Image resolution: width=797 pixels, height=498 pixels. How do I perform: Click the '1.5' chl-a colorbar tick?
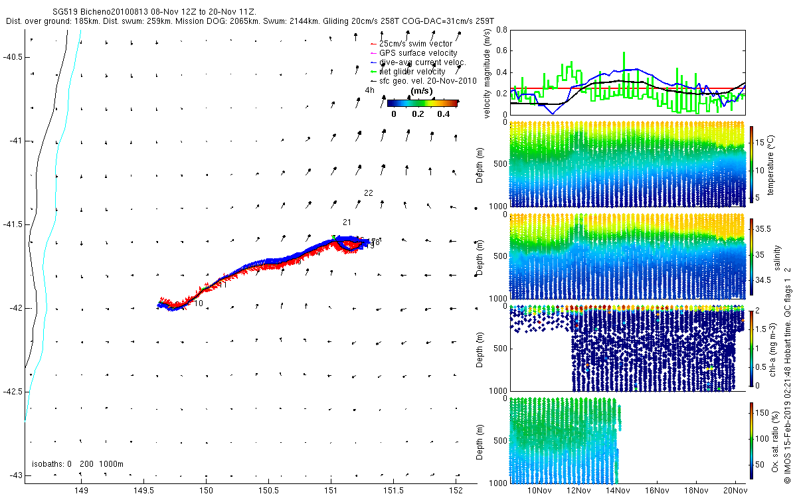tap(762, 329)
